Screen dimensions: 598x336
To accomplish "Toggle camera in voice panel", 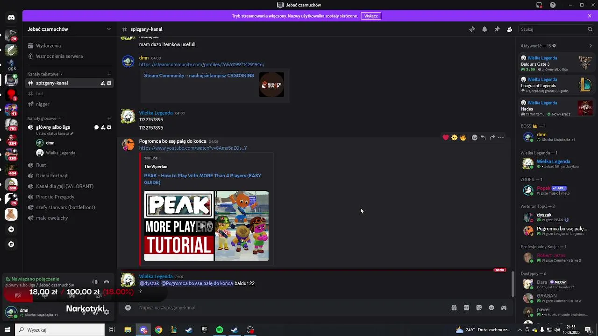I will click(x=18, y=295).
